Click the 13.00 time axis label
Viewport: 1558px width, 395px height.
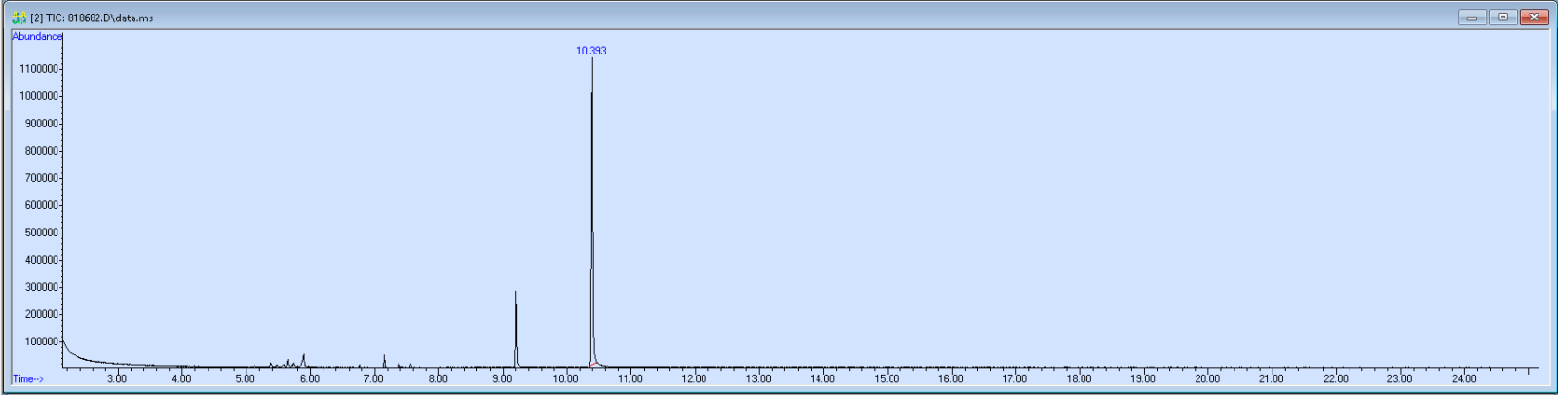(759, 379)
